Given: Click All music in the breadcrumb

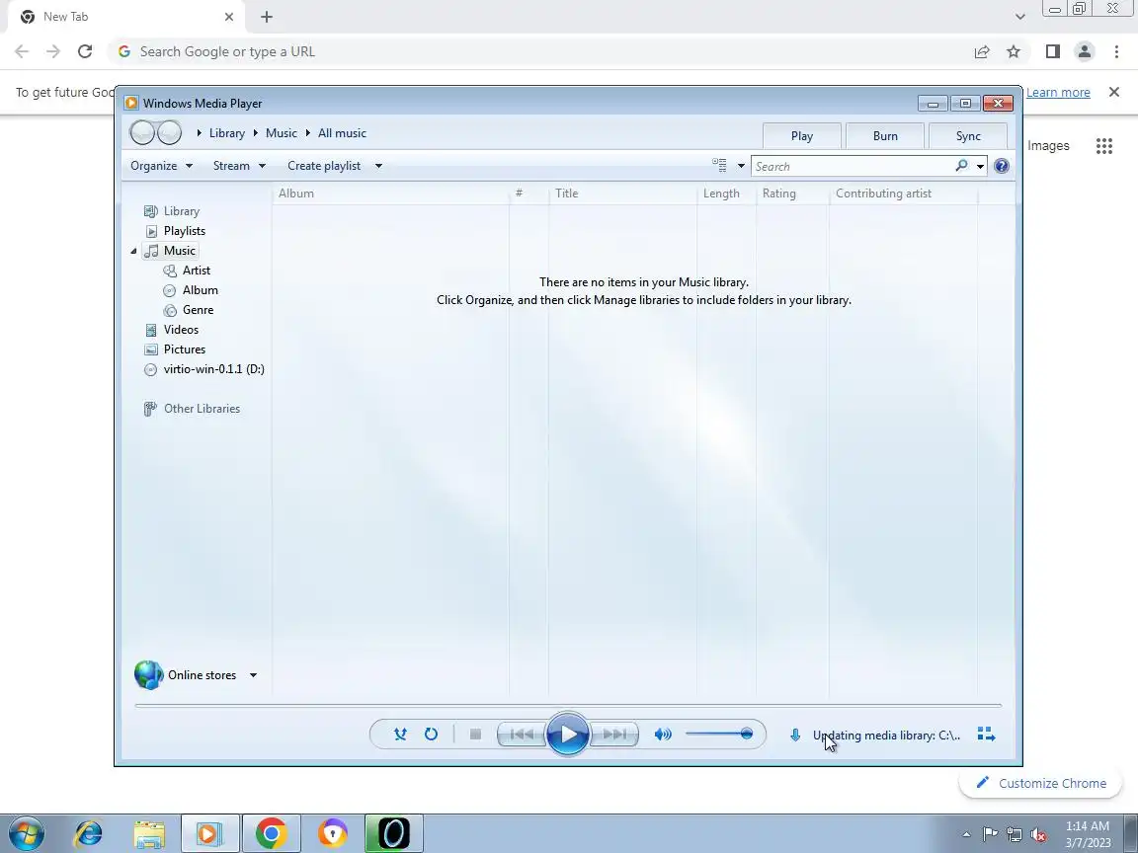Looking at the screenshot, I should pos(342,132).
